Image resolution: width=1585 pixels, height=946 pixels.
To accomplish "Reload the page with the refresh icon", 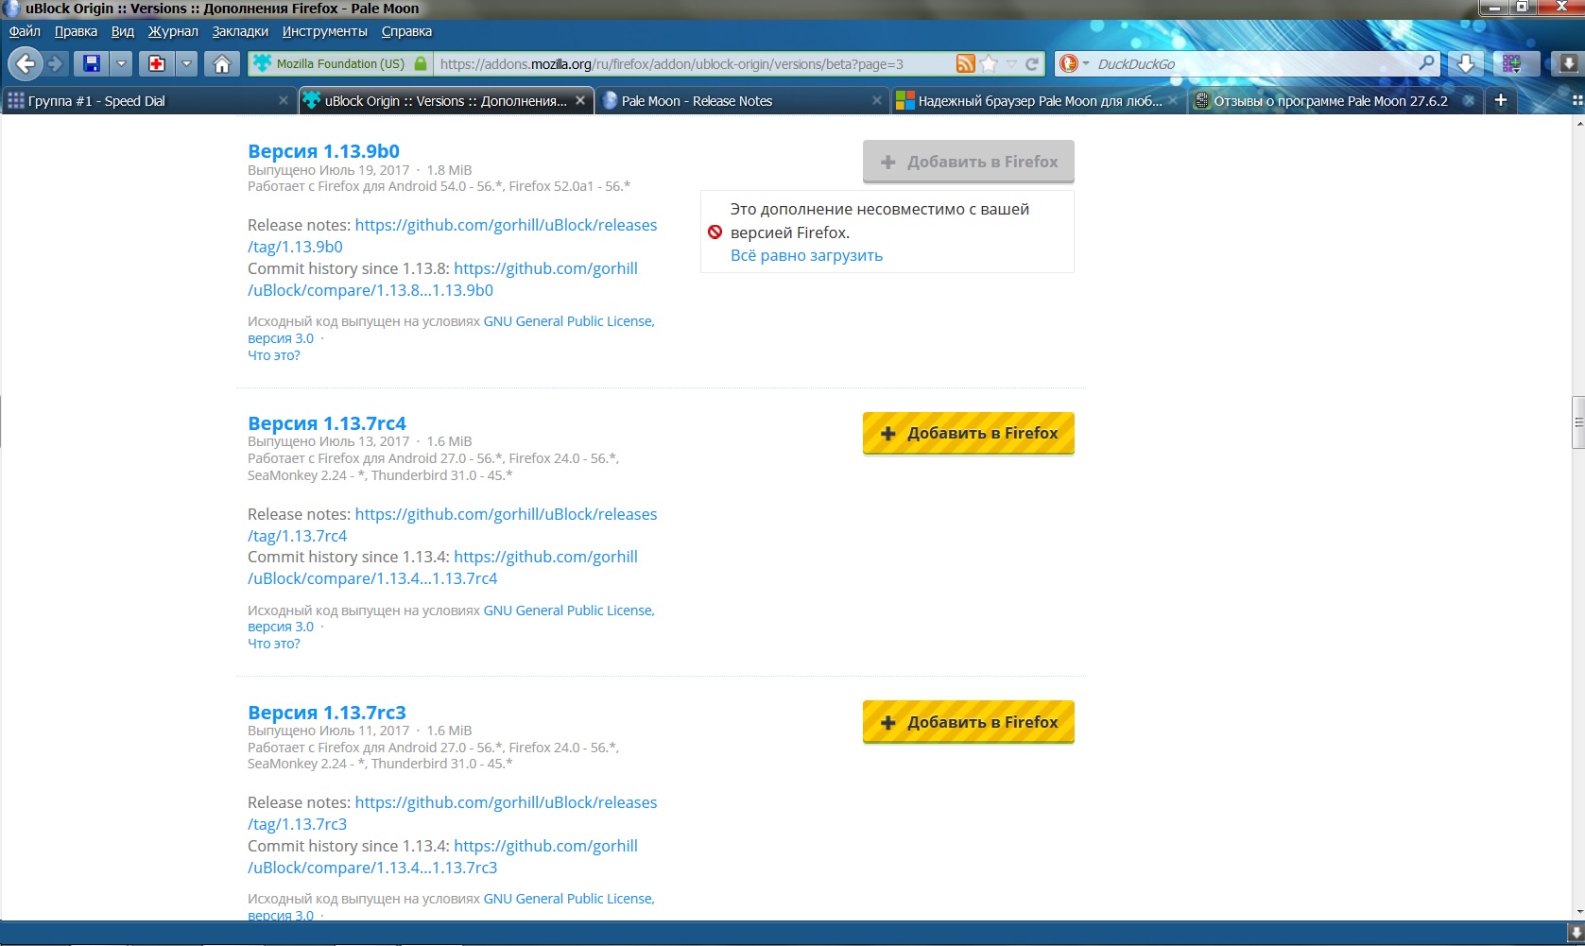I will pos(1032,63).
